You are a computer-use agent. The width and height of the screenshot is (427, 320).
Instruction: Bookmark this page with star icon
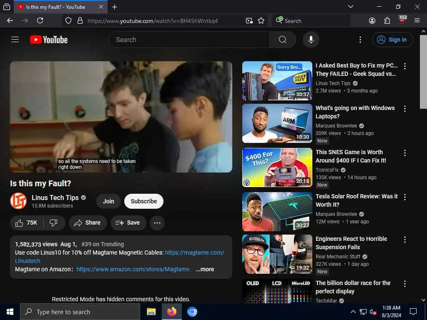[261, 21]
